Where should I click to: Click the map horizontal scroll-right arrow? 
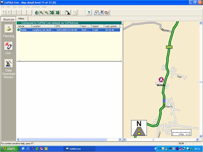(198, 140)
